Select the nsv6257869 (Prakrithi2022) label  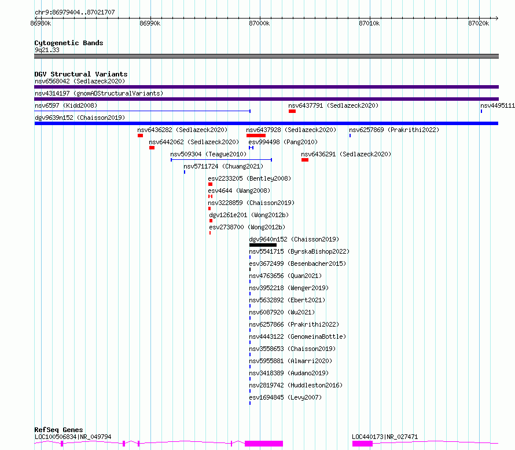394,130
